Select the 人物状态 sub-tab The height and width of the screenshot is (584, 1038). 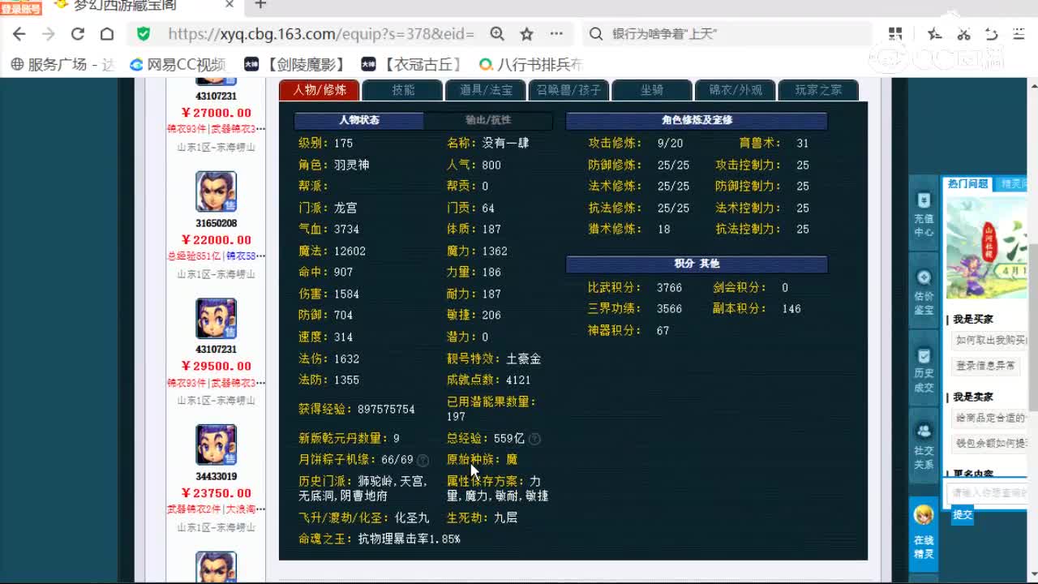click(358, 120)
